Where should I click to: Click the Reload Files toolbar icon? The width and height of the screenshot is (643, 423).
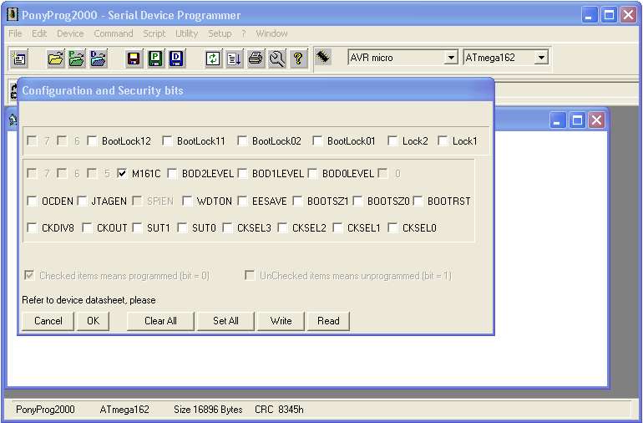pyautogui.click(x=214, y=59)
